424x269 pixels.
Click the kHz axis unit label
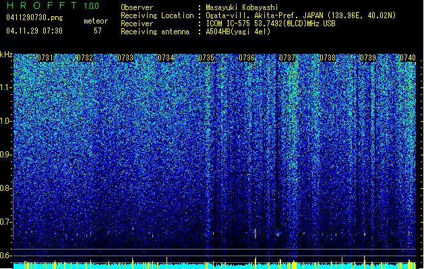click(x=6, y=54)
